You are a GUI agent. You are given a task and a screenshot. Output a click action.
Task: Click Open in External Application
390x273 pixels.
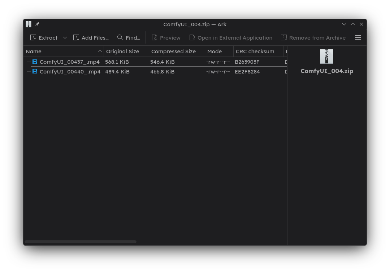230,37
